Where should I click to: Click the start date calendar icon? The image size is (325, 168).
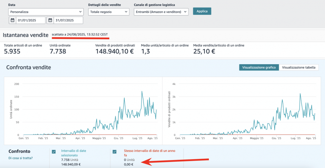pos(12,20)
